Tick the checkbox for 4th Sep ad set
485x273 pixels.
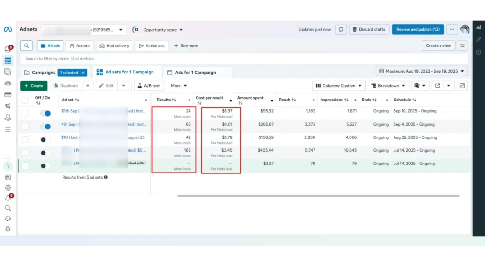coord(25,127)
